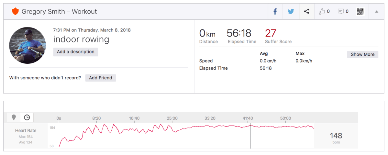Click the orange Strava shield icon
The width and height of the screenshot is (388, 155).
tap(15, 12)
